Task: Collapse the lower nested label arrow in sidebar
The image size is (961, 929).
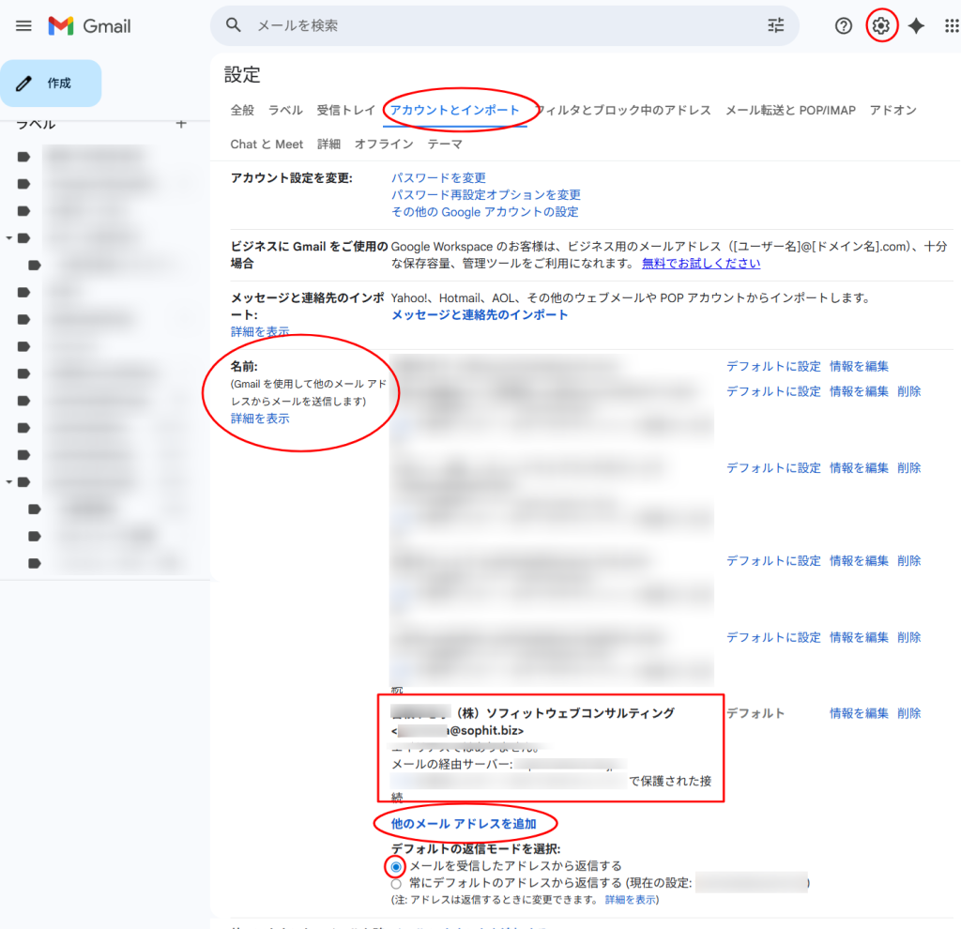Action: tap(9, 482)
